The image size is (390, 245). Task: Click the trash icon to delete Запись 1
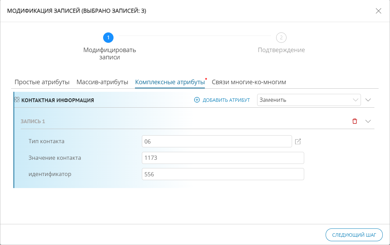pyautogui.click(x=354, y=121)
